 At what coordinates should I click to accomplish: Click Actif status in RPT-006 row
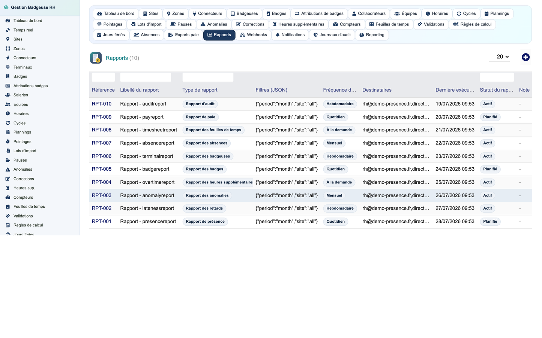(x=488, y=156)
